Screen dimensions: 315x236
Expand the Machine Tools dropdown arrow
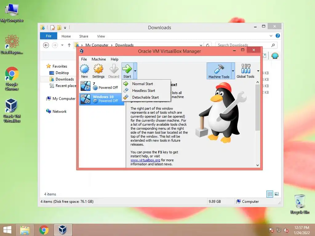pyautogui.click(x=233, y=71)
